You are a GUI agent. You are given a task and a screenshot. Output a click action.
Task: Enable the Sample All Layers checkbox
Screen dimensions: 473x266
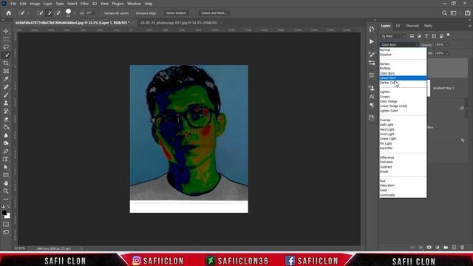tap(101, 13)
